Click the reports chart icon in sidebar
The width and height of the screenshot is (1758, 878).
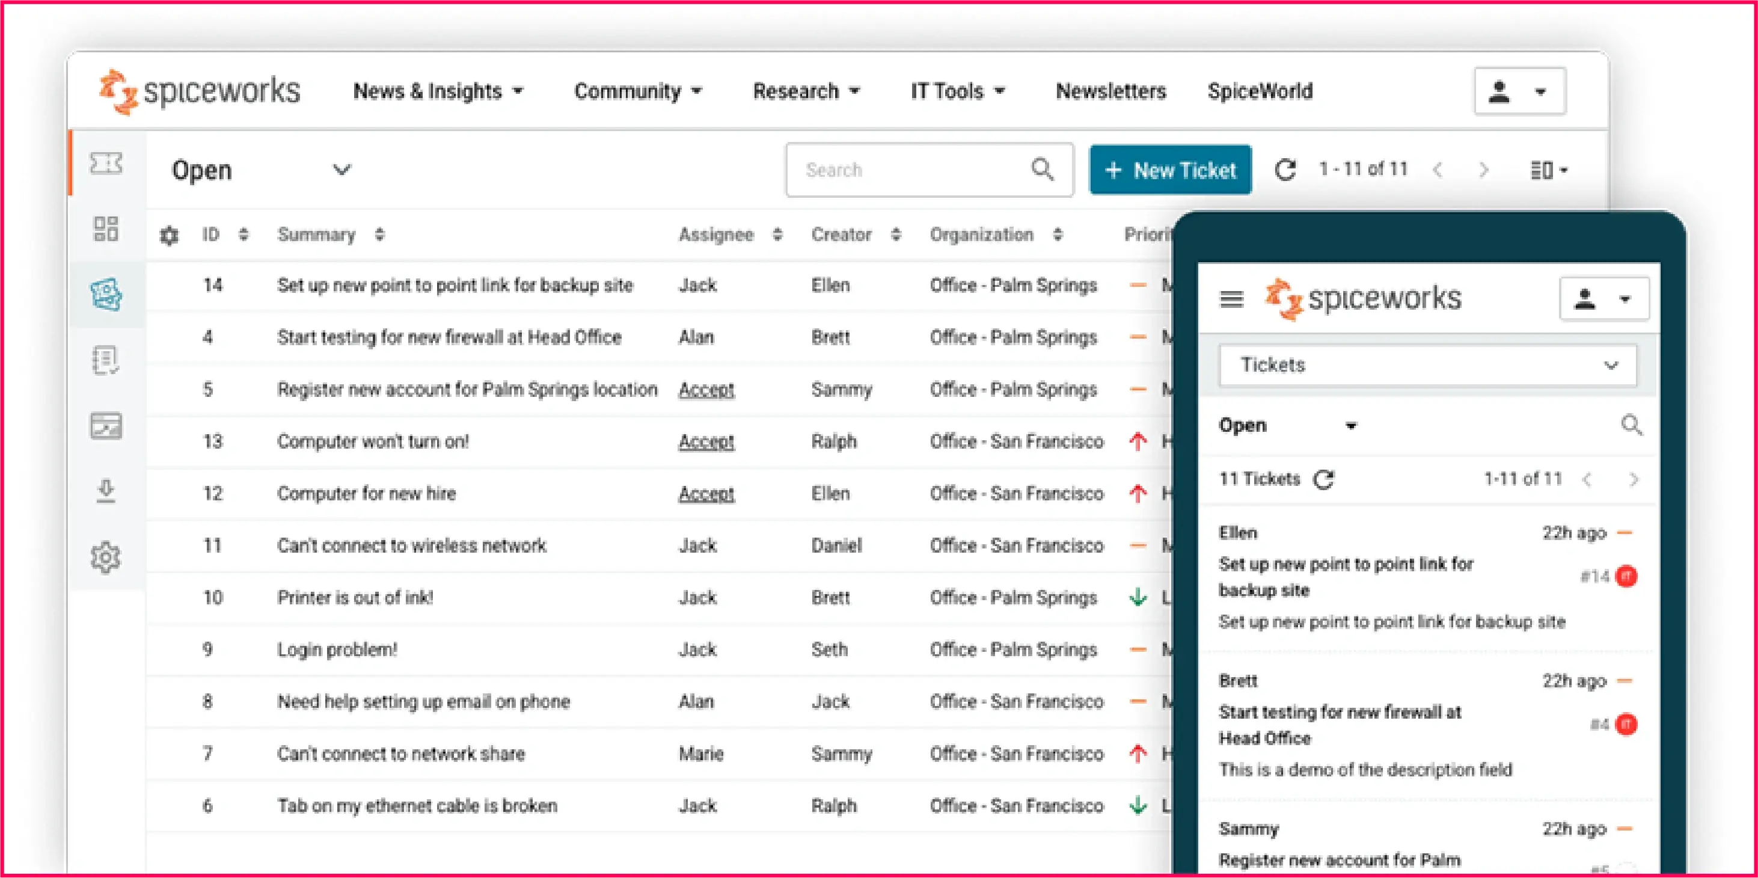pyautogui.click(x=106, y=426)
